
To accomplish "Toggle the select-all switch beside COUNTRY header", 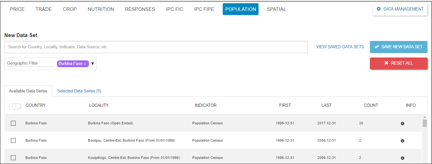I will click(15, 106).
